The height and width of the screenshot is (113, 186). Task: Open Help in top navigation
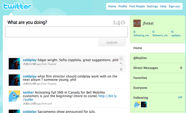[x=163, y=6]
